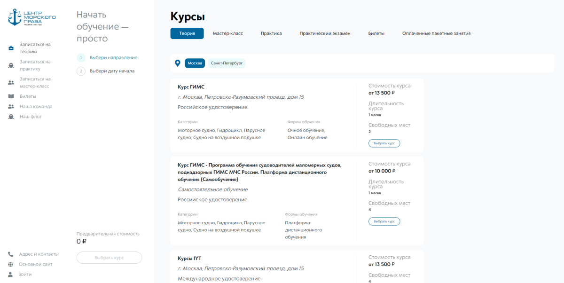Viewport: 564px width, 283px height.
Task: Click the book icon beside Билеты
Action: (11, 96)
